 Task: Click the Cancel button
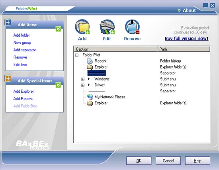tap(168, 160)
